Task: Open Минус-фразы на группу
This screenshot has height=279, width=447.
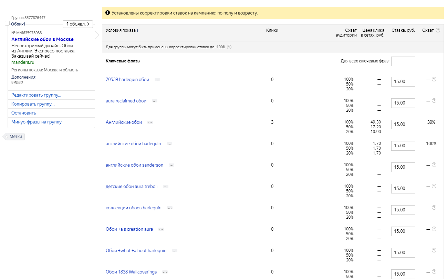Action: click(x=37, y=122)
